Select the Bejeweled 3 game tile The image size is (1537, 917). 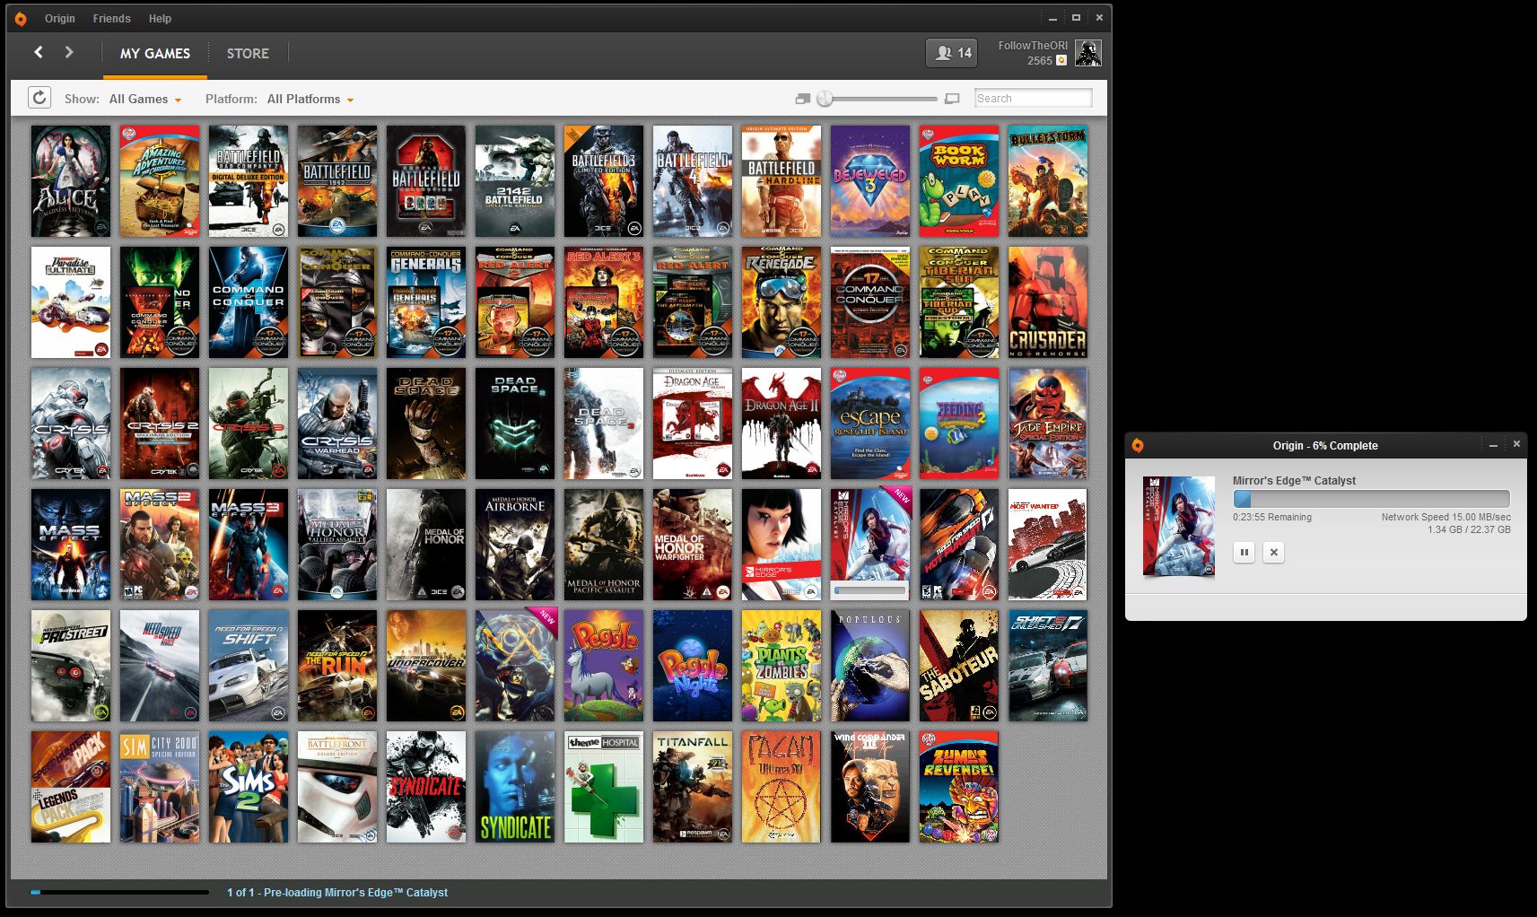pyautogui.click(x=870, y=181)
